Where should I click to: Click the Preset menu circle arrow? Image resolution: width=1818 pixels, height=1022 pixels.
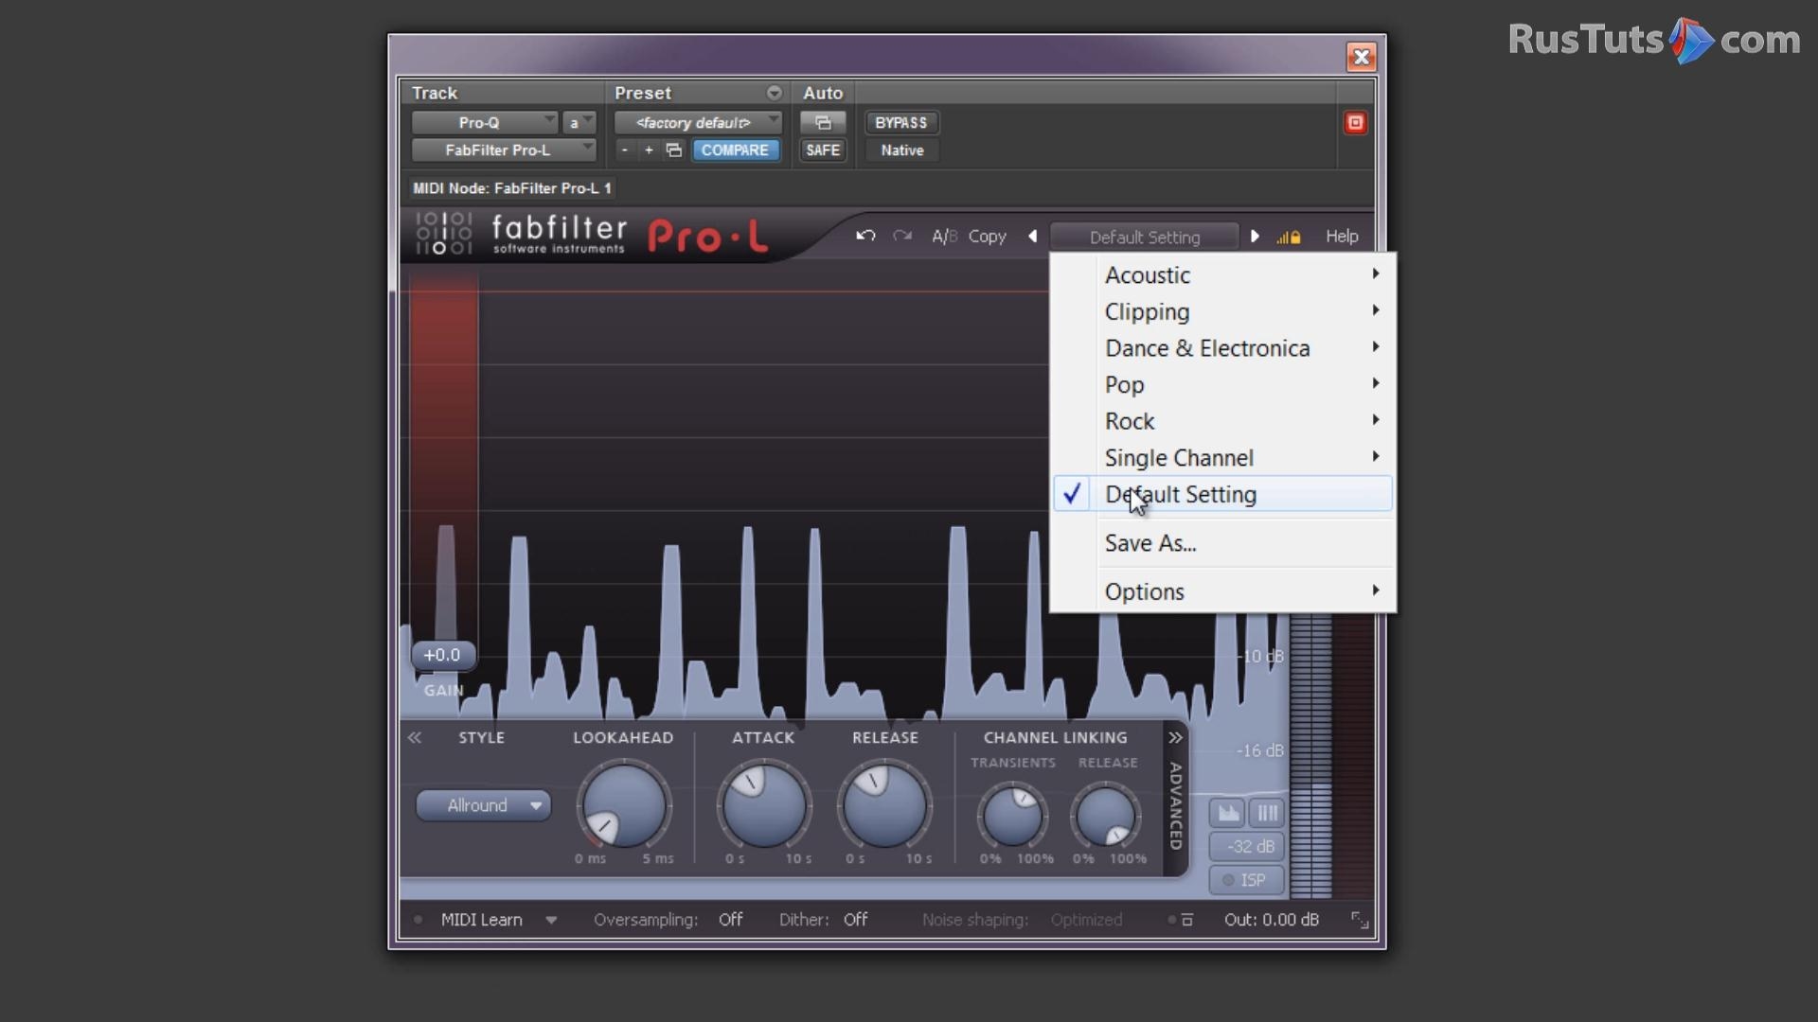tap(775, 93)
